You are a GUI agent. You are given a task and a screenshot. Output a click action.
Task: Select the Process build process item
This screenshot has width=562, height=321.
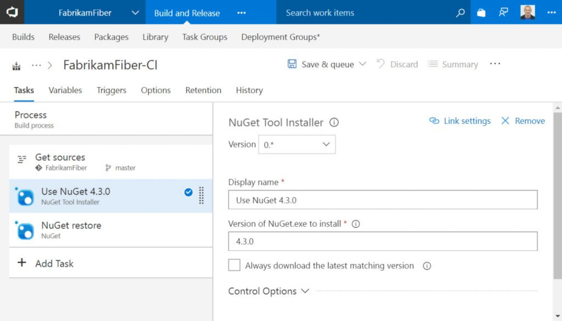(x=106, y=119)
